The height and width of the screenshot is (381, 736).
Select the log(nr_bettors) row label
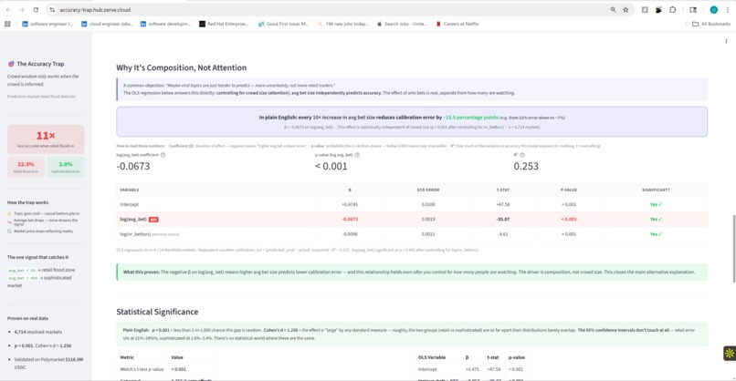tap(135, 234)
